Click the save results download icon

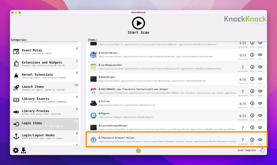pos(24,150)
